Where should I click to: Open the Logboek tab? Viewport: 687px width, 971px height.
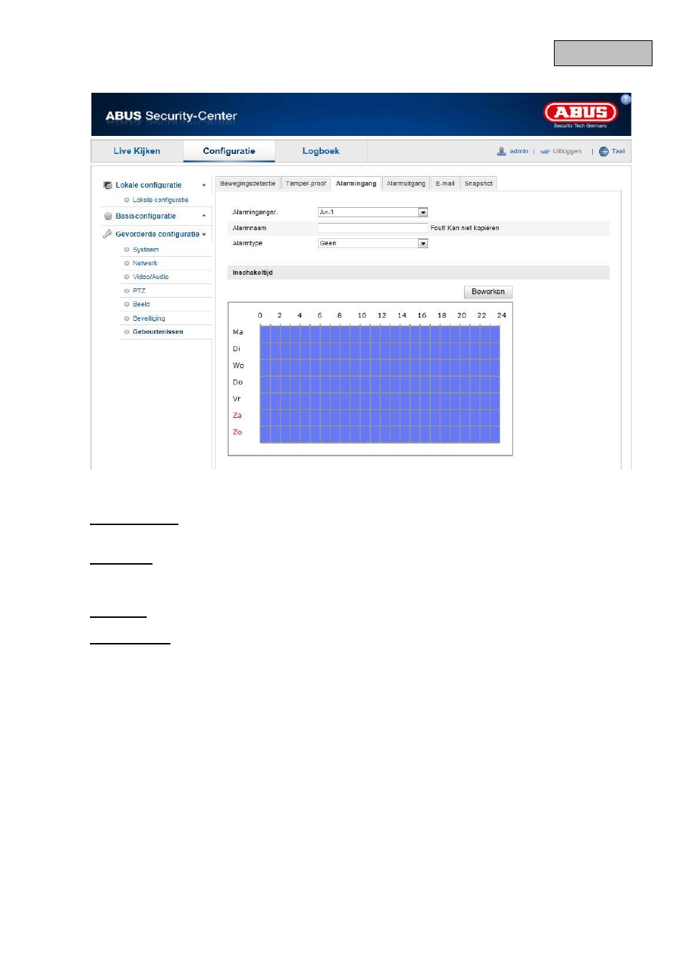point(321,151)
